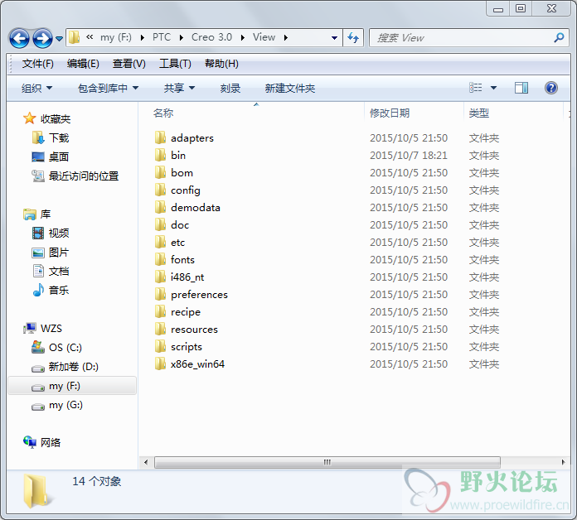Open the 查看(V) menu
Viewport: 577px width, 520px height.
[x=128, y=64]
